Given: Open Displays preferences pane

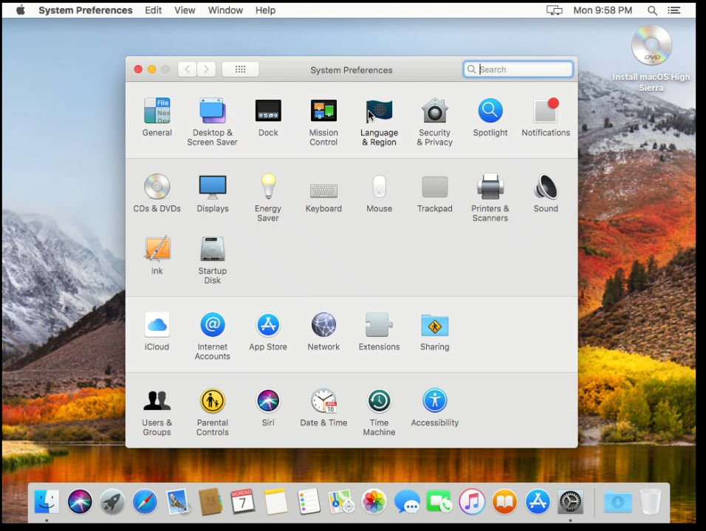Looking at the screenshot, I should tap(213, 193).
